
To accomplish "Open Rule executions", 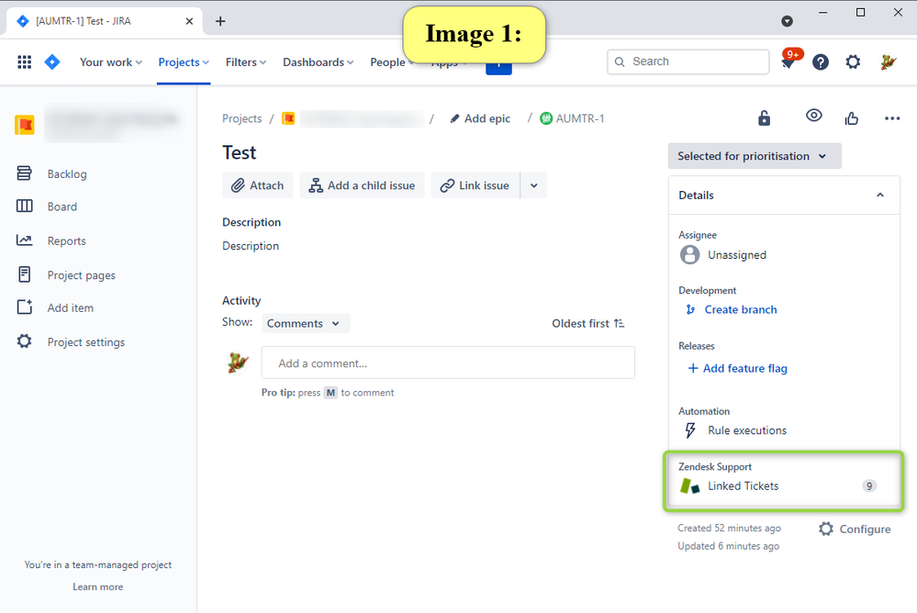I will click(747, 430).
